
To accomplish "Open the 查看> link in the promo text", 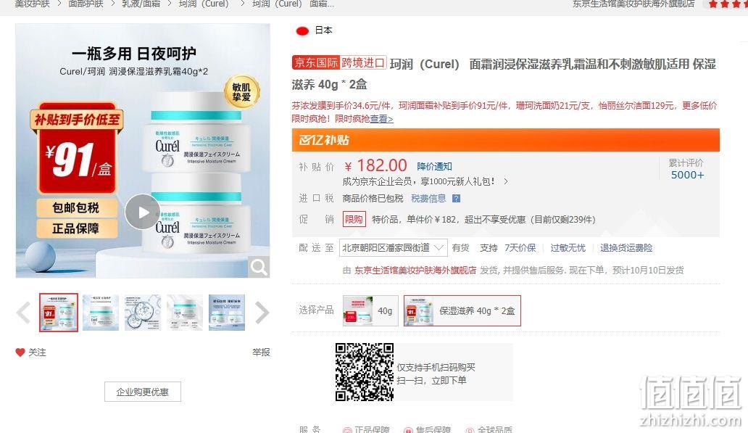I will (x=382, y=119).
